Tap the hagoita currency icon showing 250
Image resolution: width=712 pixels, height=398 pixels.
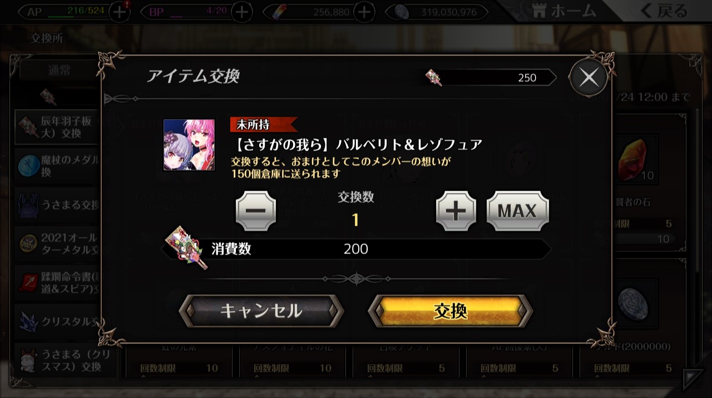pyautogui.click(x=434, y=77)
